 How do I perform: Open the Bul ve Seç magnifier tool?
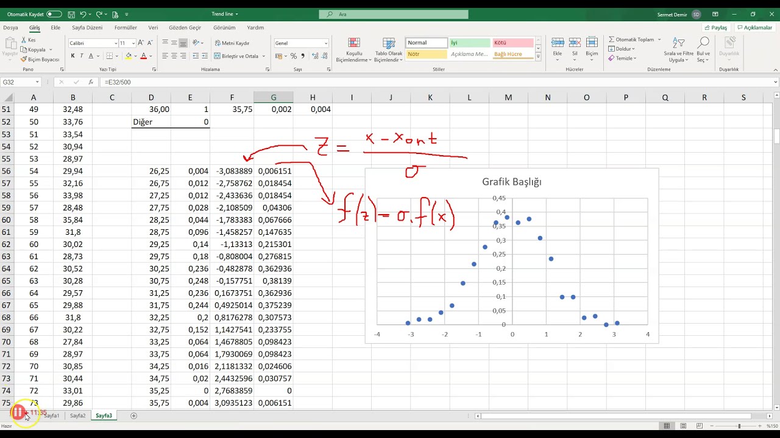703,50
